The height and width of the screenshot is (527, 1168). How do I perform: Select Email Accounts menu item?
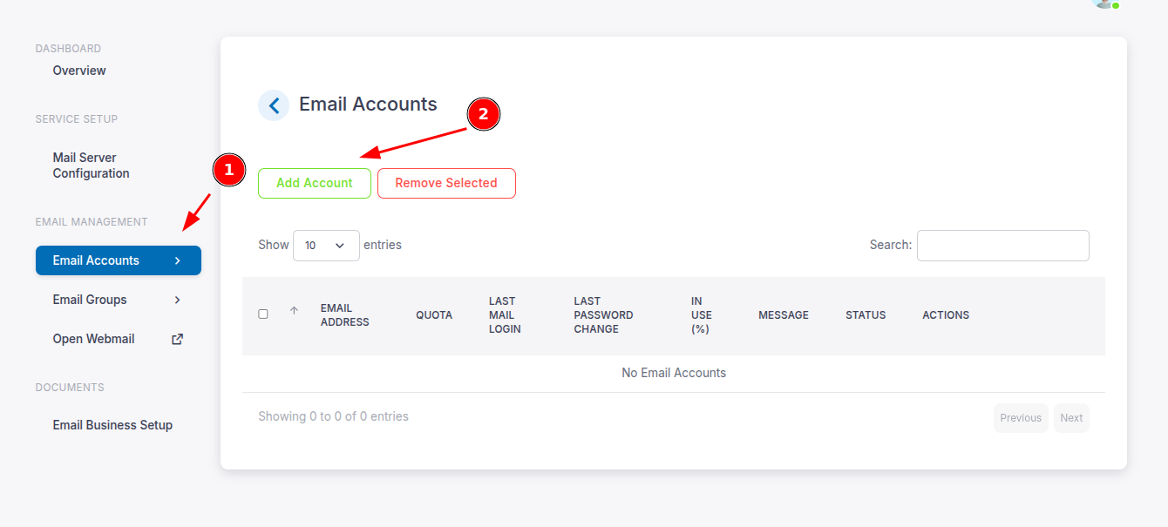click(119, 260)
